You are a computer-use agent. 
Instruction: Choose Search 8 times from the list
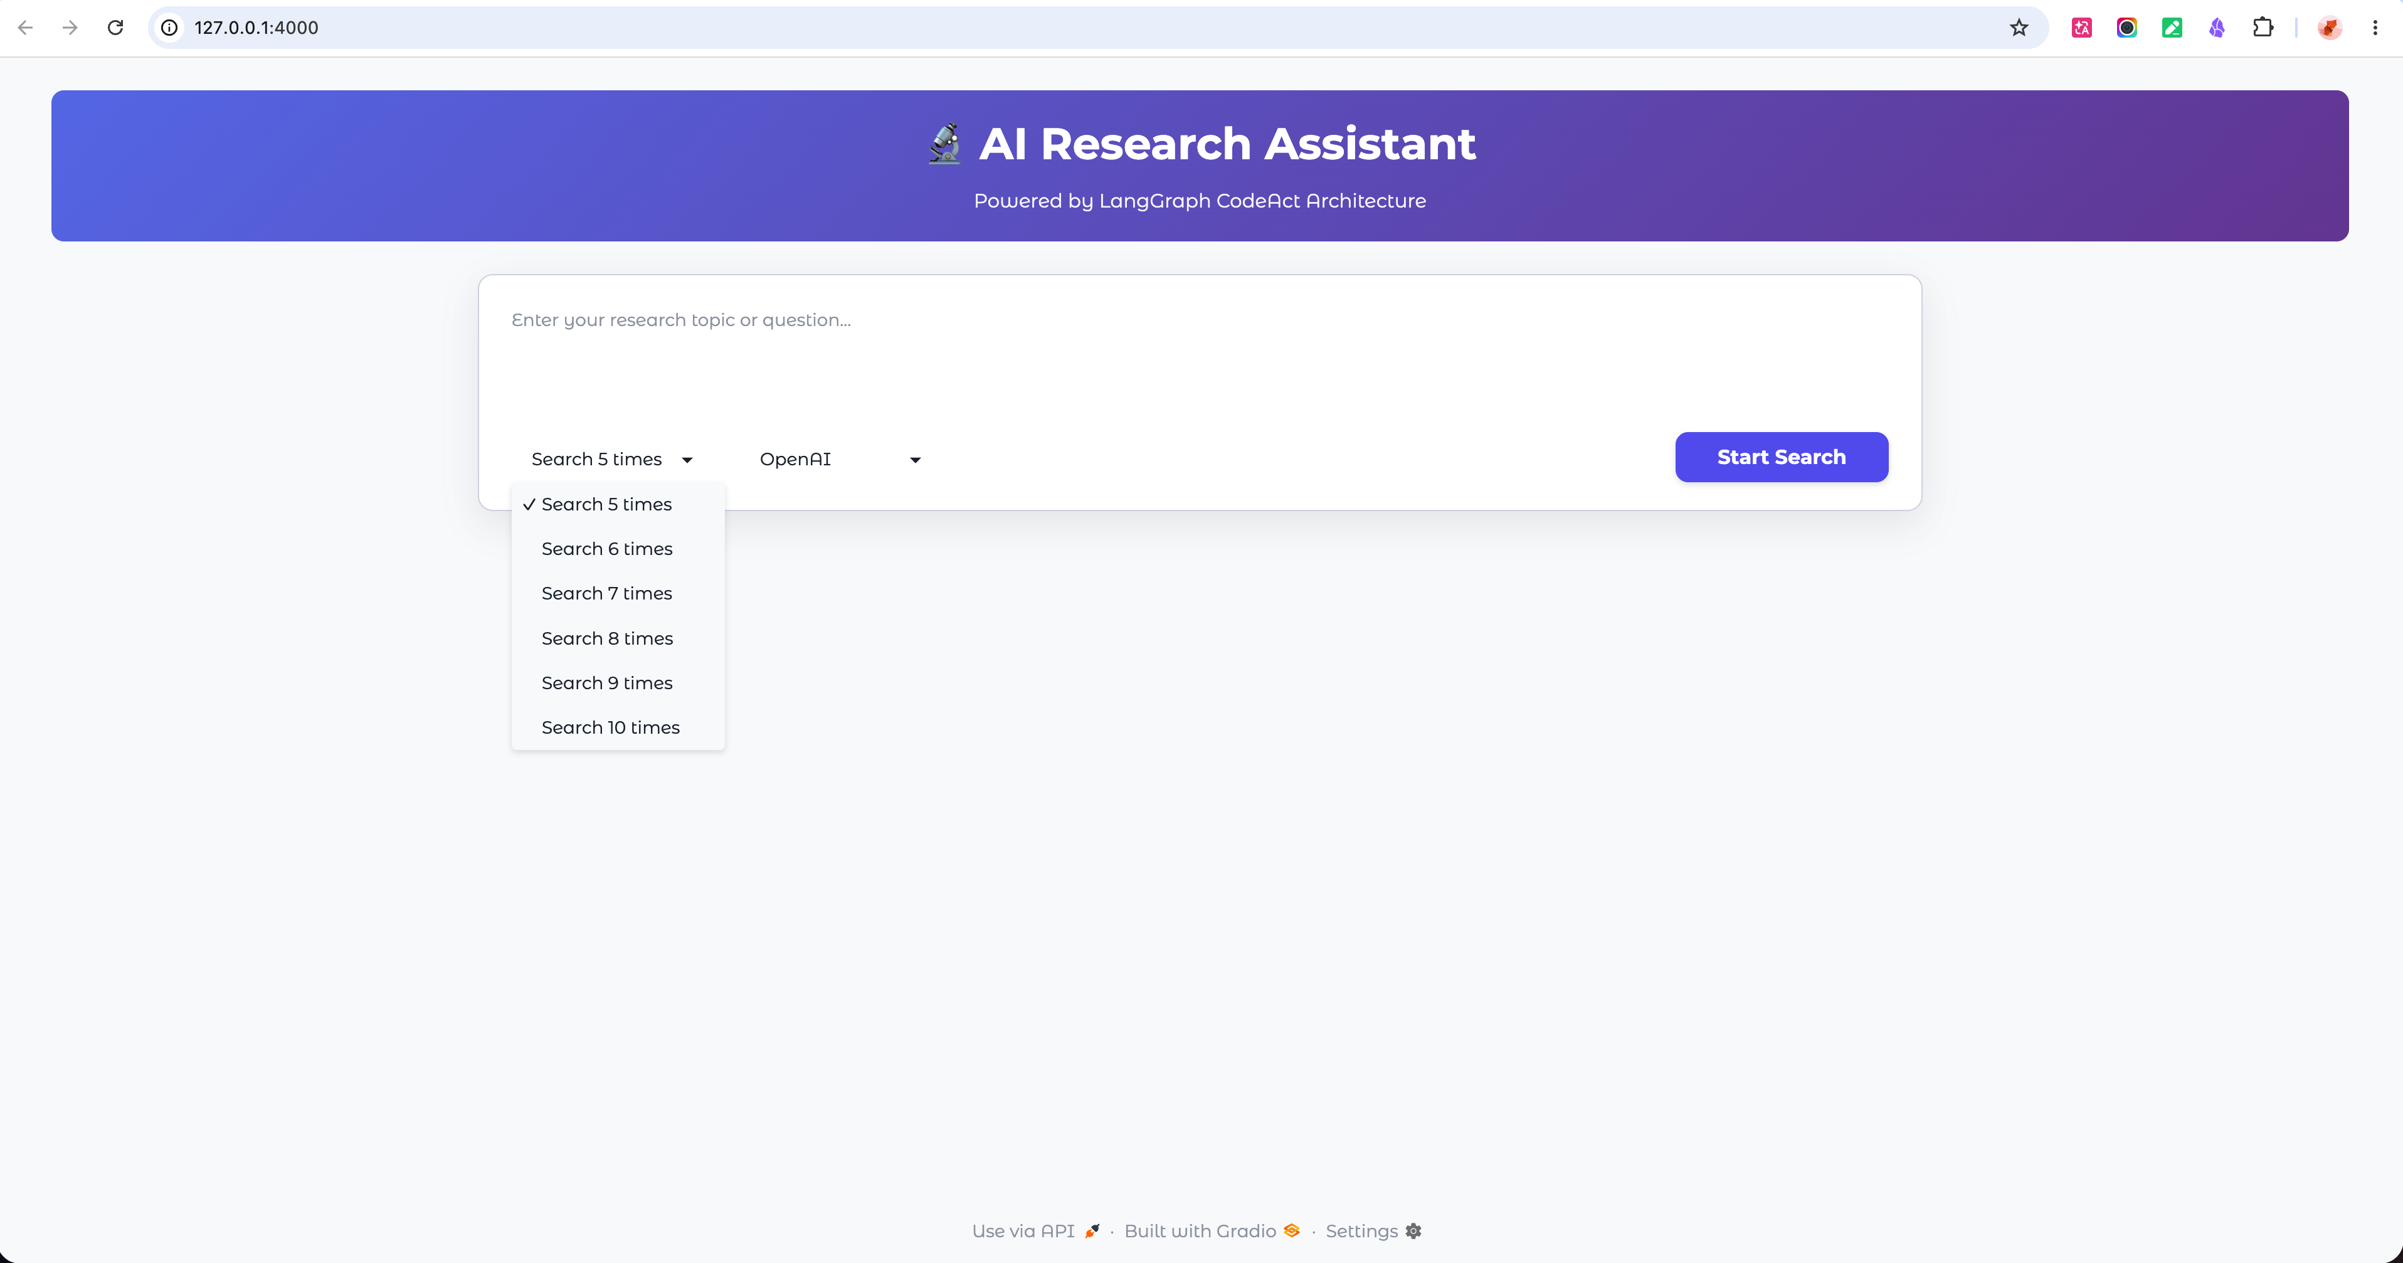pyautogui.click(x=618, y=638)
